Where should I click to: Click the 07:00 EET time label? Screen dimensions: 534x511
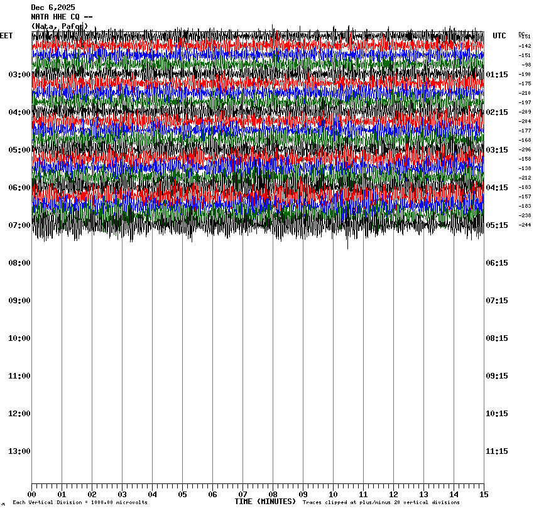[19, 225]
